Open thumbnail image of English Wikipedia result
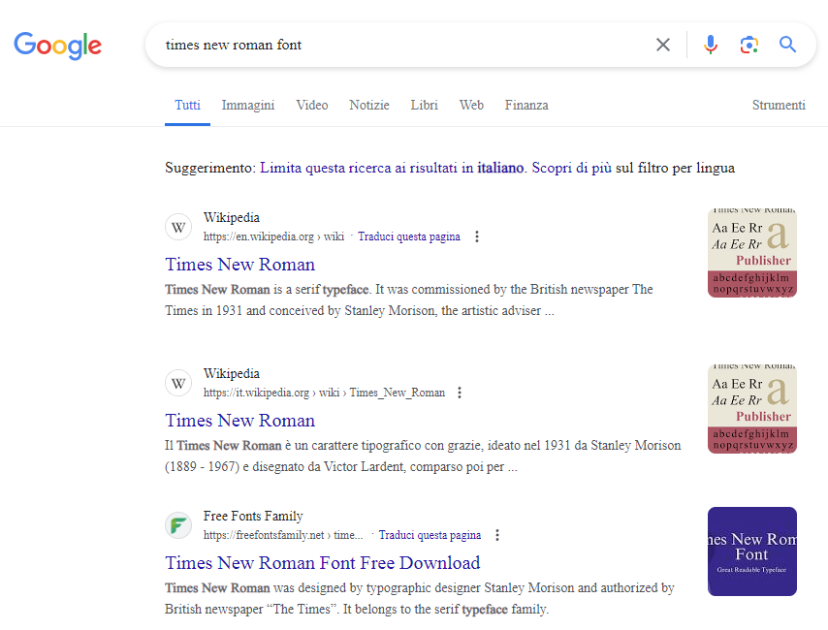This screenshot has width=828, height=630. click(x=752, y=253)
